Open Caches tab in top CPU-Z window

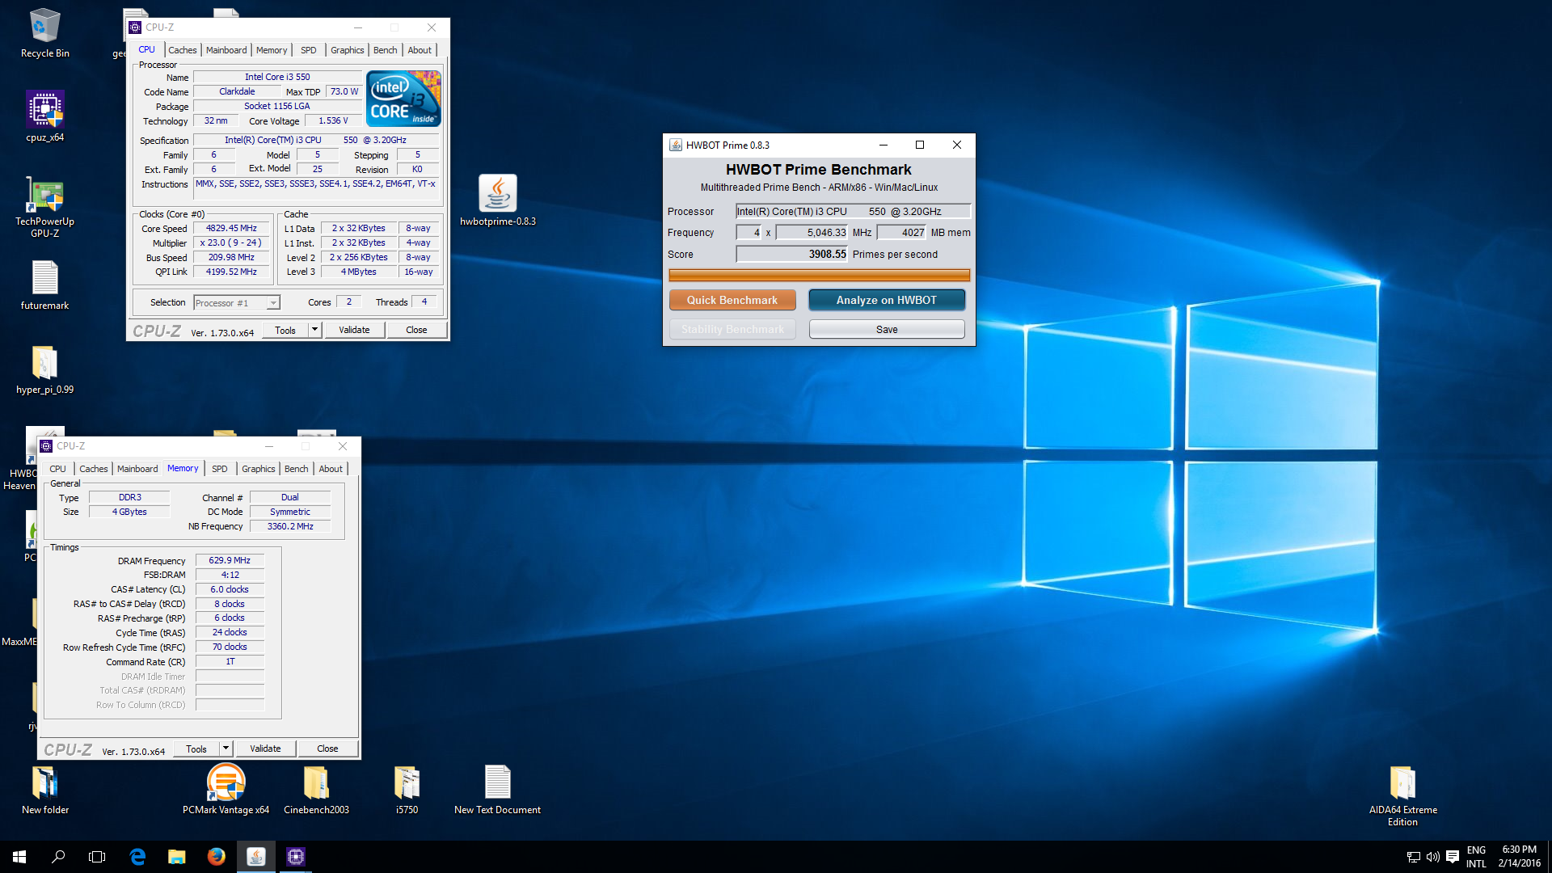pyautogui.click(x=182, y=50)
